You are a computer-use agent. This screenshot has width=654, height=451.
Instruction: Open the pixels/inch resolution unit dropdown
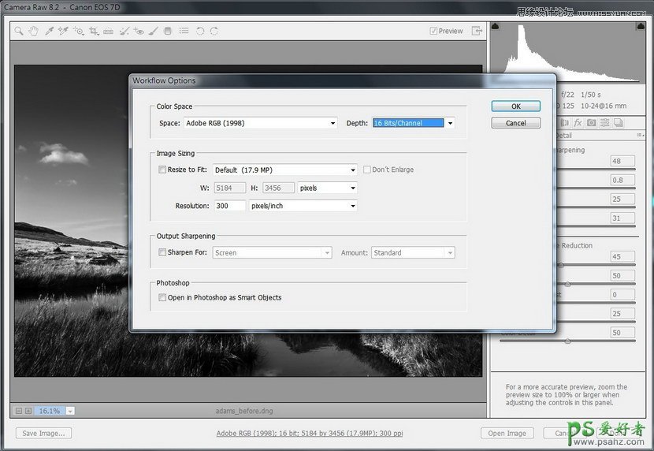(303, 206)
